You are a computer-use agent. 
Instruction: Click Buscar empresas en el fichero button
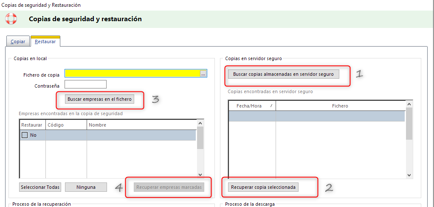coord(100,99)
